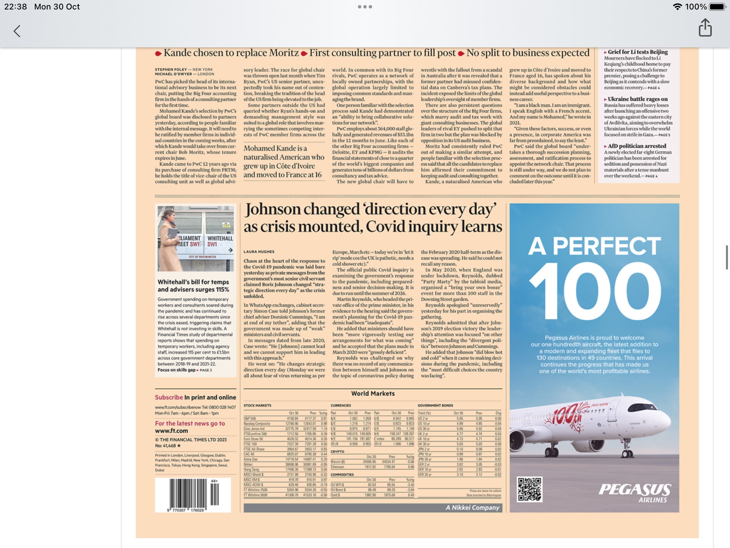Tap the back chevron icon
The width and height of the screenshot is (730, 548).
[17, 31]
